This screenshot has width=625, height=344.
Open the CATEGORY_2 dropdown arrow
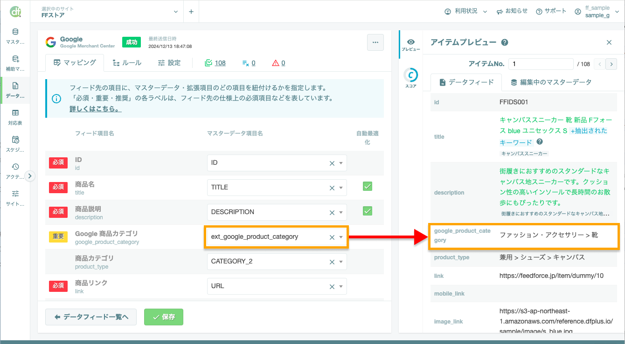click(341, 262)
